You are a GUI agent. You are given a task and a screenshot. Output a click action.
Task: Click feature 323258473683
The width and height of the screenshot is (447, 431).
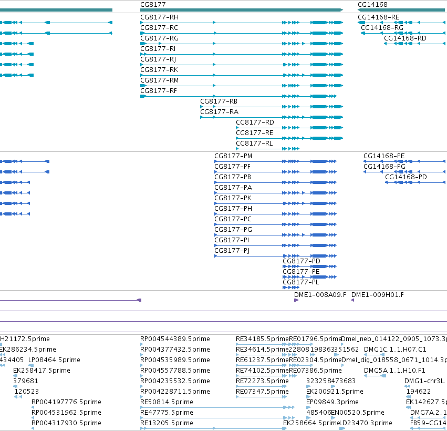coord(331,382)
